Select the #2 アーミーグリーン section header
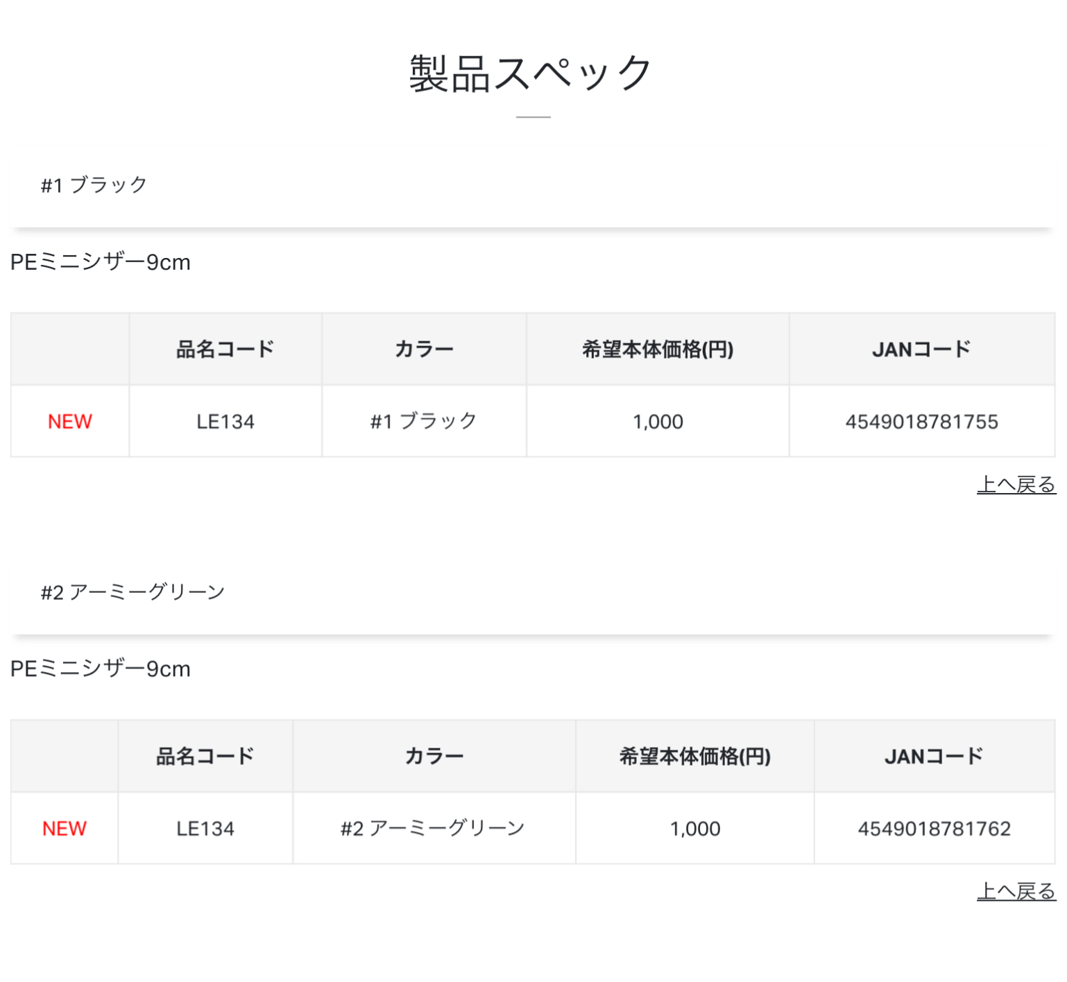This screenshot has width=1067, height=982. [x=133, y=592]
